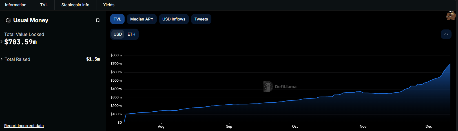
Task: Click the Sep label on chart axis
Action: 229,127
